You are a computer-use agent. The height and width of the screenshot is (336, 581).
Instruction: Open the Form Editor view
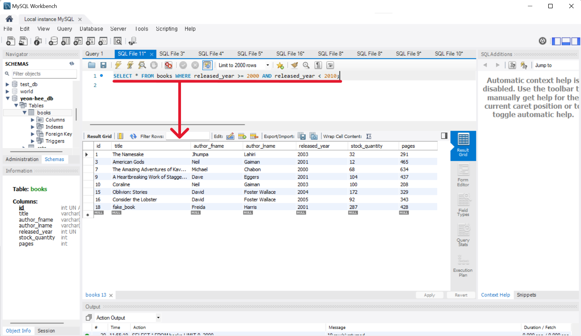[463, 175]
